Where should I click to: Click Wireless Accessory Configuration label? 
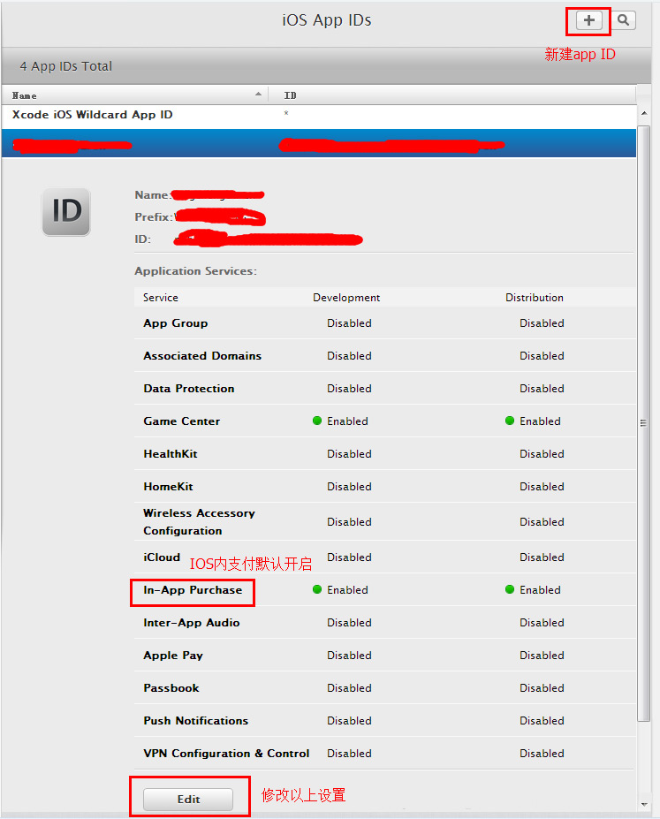tap(199, 522)
